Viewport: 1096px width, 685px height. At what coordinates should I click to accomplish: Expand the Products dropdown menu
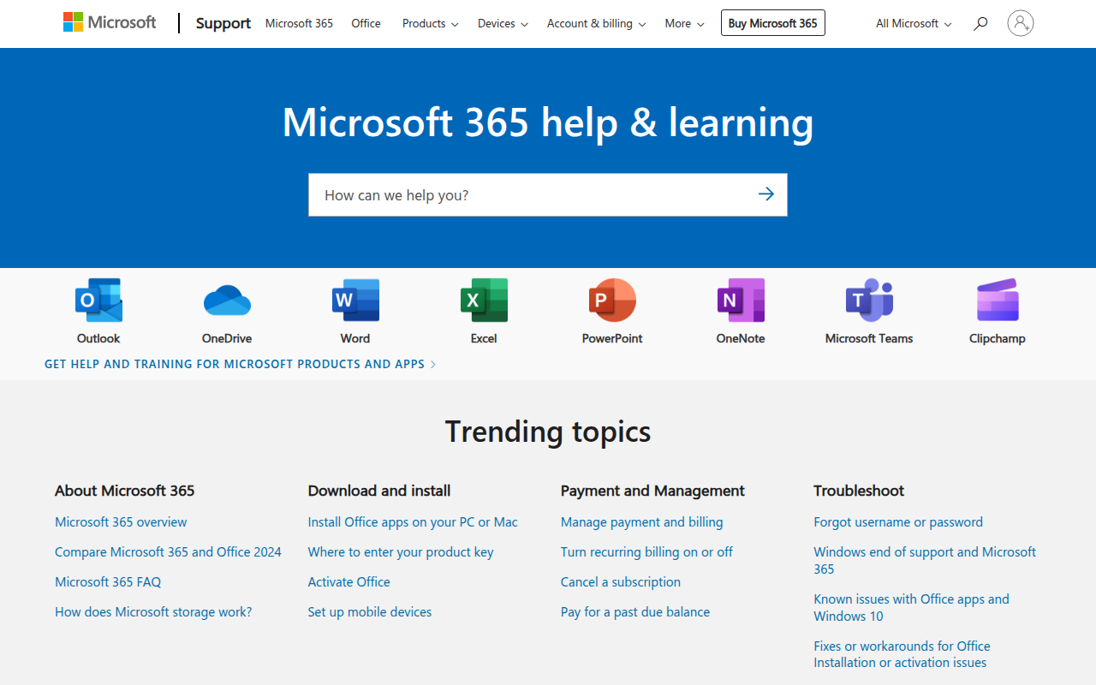click(x=430, y=24)
